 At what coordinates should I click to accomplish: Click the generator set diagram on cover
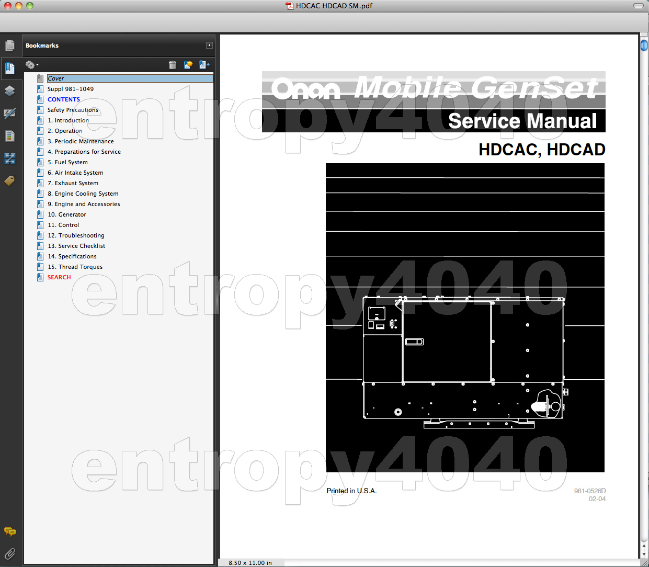pos(464,362)
